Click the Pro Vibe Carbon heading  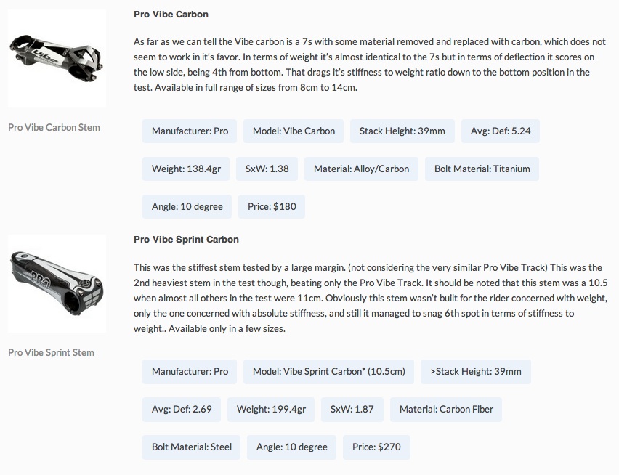(x=171, y=15)
